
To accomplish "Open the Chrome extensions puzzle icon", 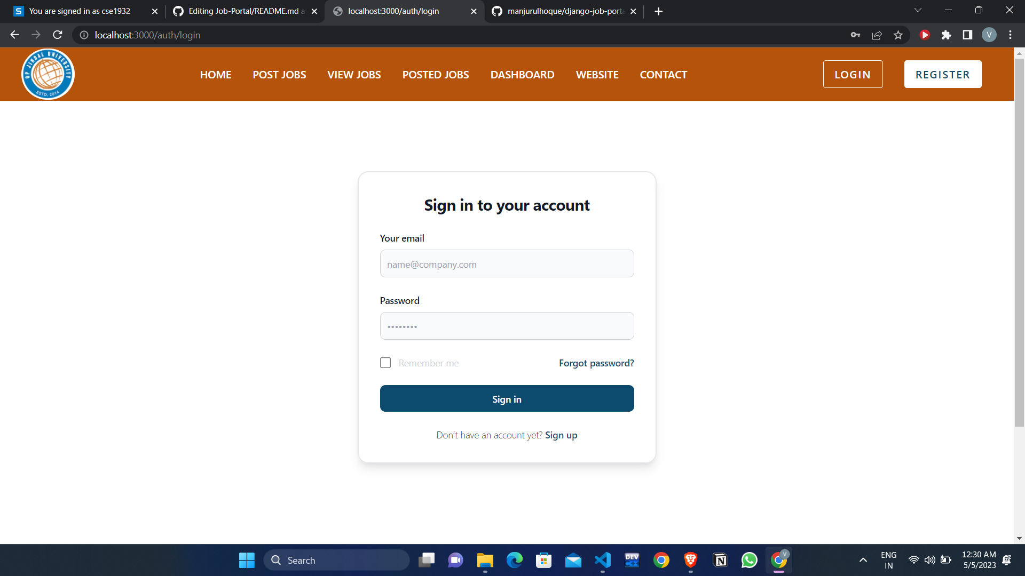I will click(946, 35).
